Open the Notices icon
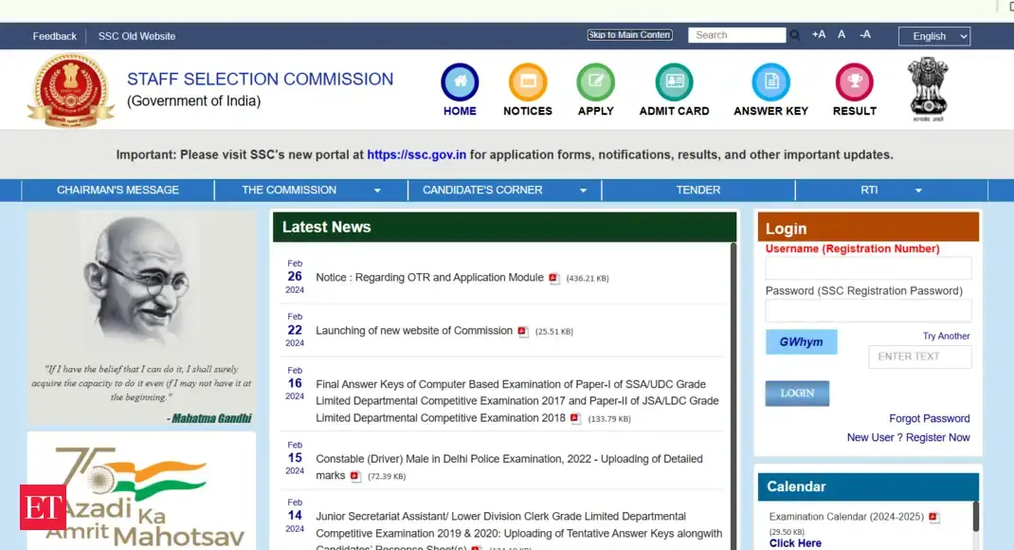The width and height of the screenshot is (1014, 550). (x=528, y=82)
